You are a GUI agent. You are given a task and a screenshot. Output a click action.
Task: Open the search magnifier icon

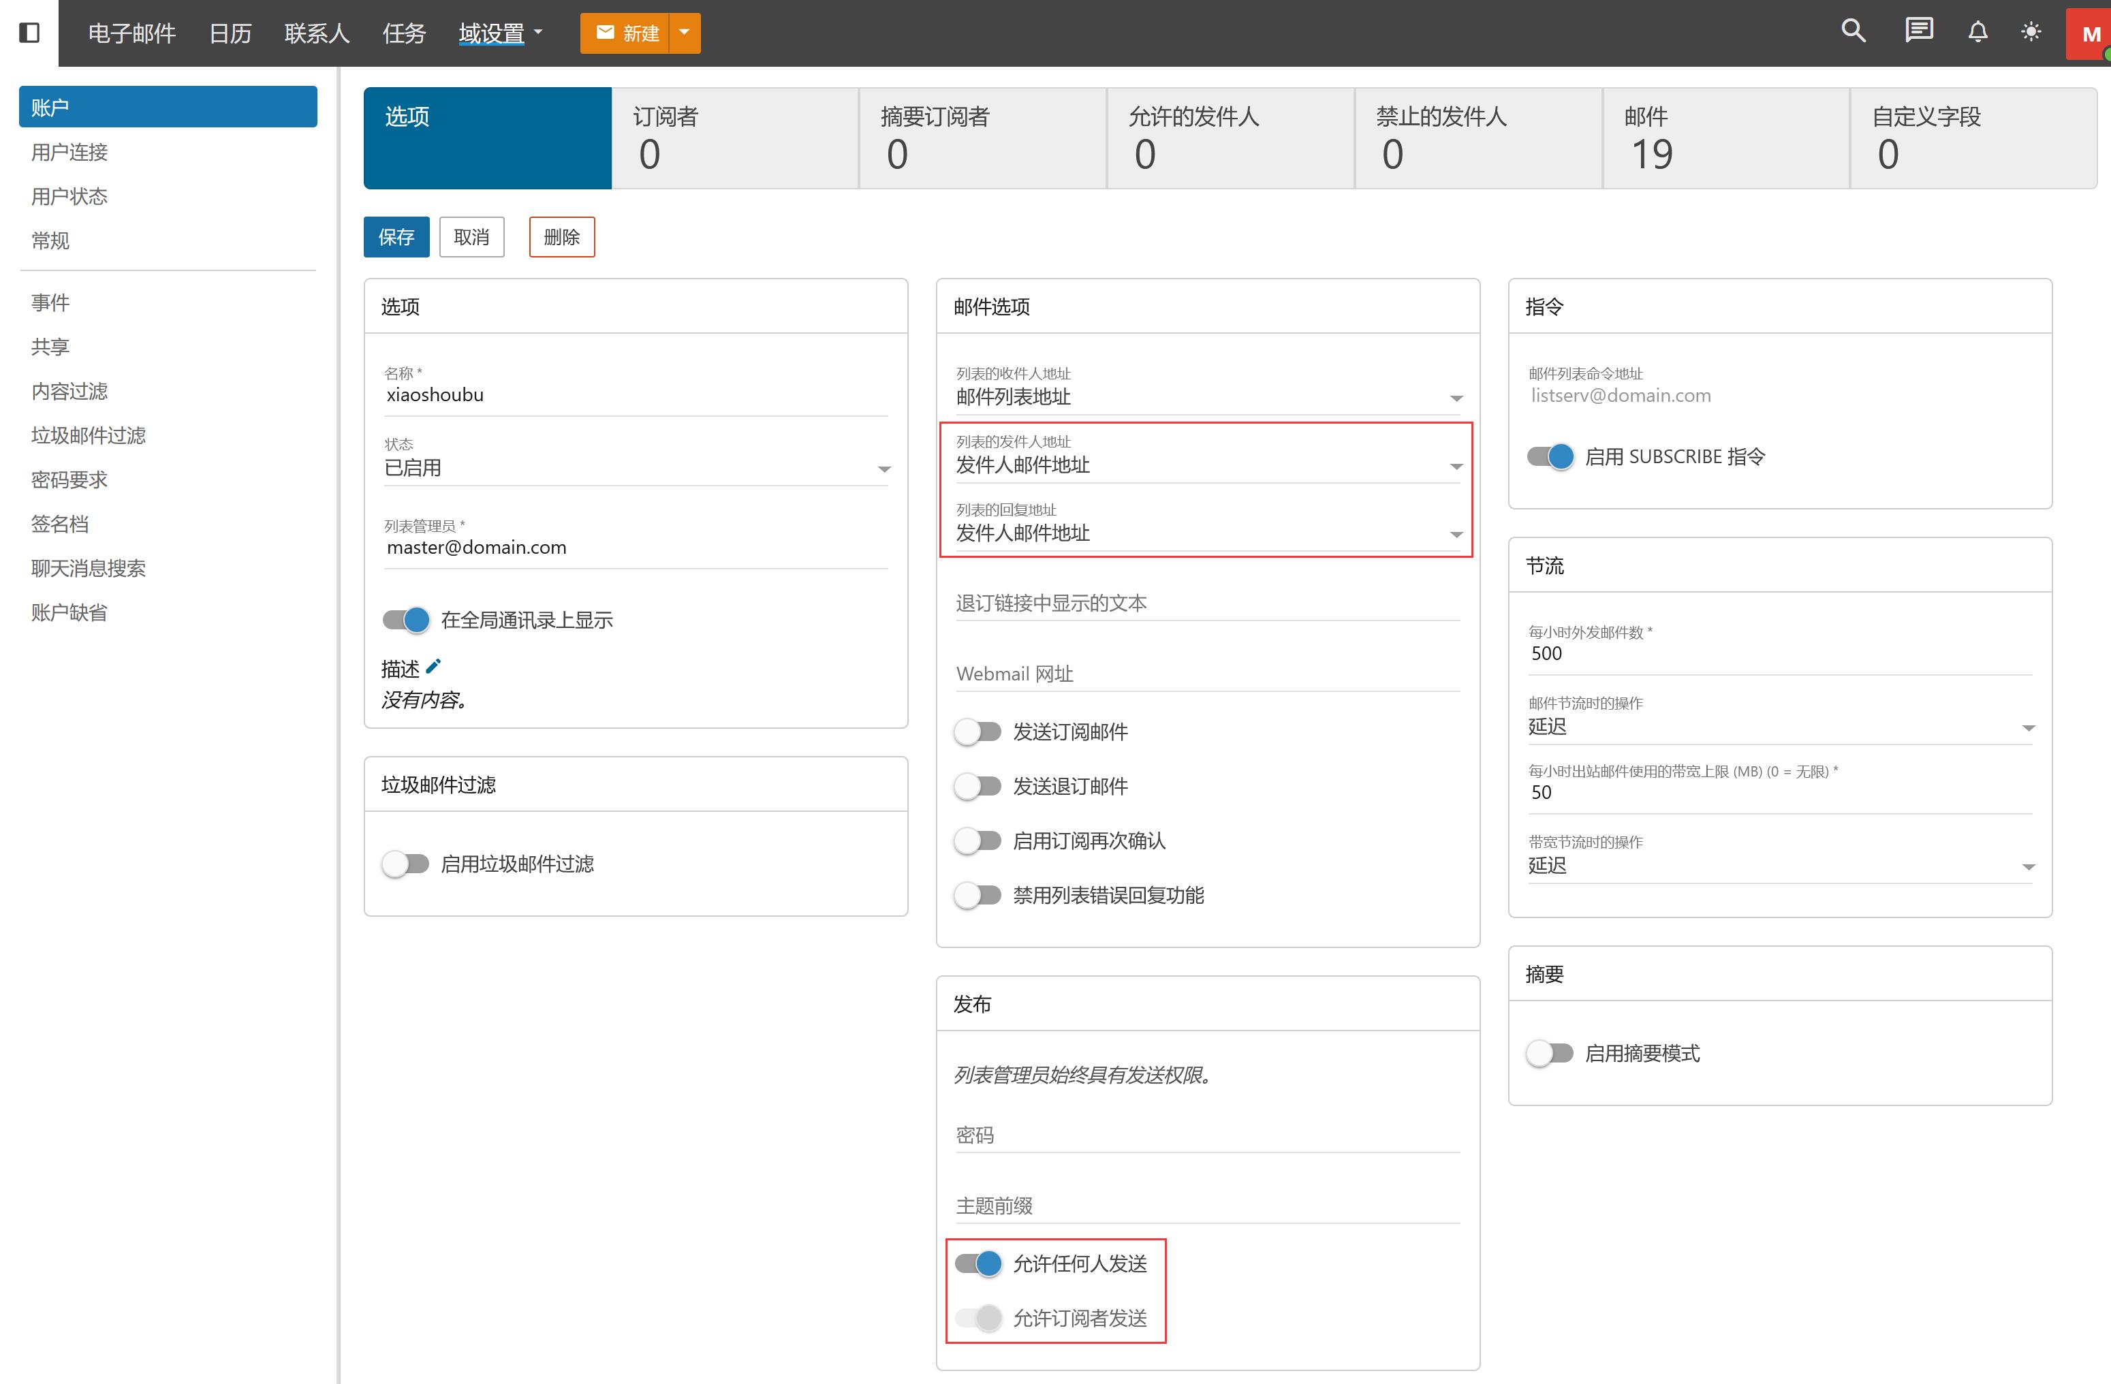coord(1853,32)
